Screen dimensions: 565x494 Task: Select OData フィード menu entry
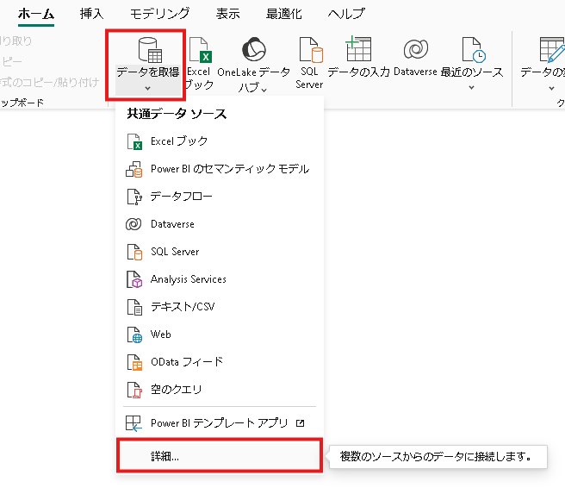click(219, 362)
